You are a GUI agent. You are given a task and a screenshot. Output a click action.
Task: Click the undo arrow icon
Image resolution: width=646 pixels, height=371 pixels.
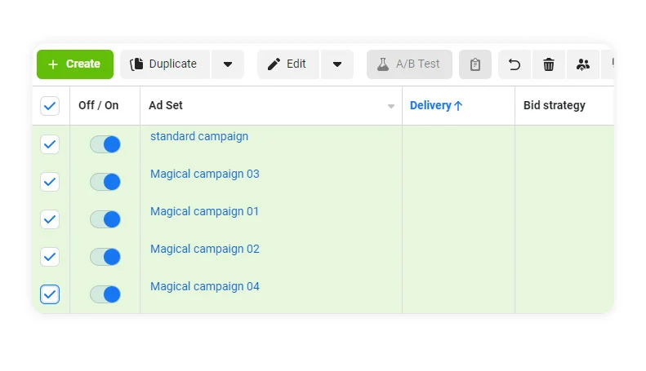click(515, 64)
